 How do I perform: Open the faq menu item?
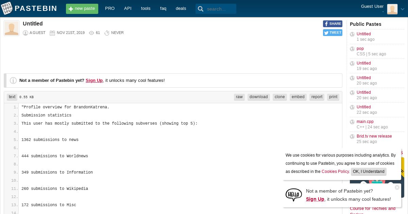(163, 8)
